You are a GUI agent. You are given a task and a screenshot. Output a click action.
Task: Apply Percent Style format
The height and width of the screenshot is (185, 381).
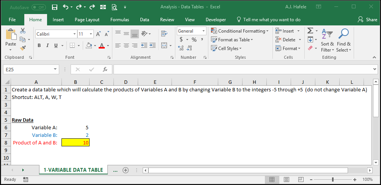(x=194, y=39)
